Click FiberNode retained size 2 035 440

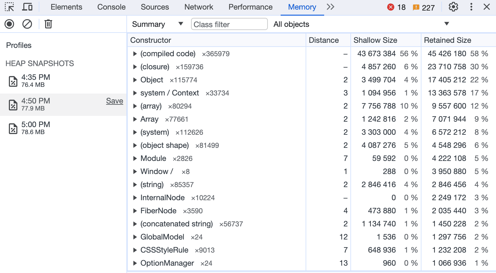tap(449, 211)
